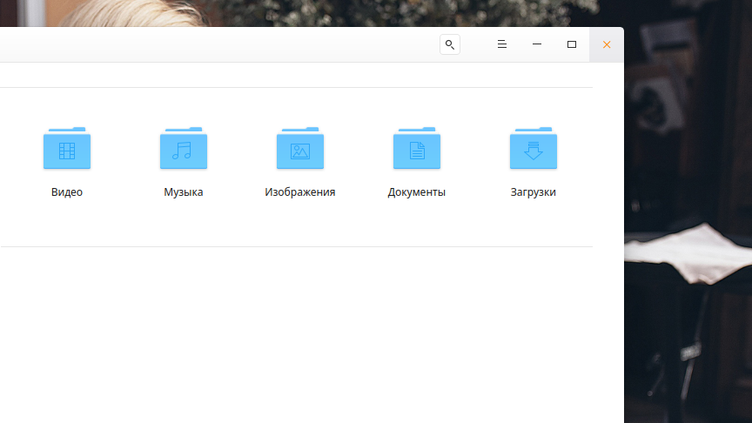Open the Видео folder icon

click(x=67, y=149)
